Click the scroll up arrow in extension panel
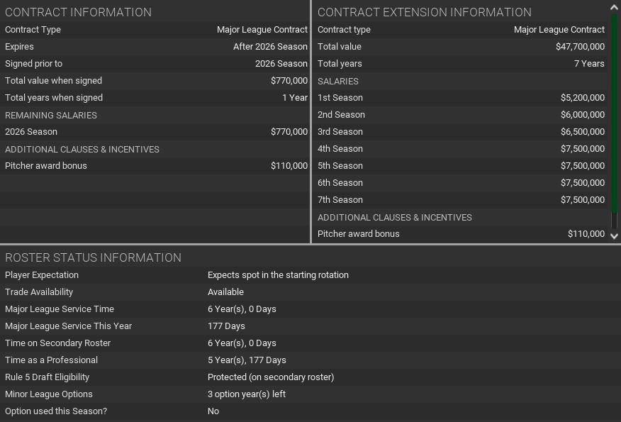This screenshot has width=621, height=422. (x=614, y=7)
